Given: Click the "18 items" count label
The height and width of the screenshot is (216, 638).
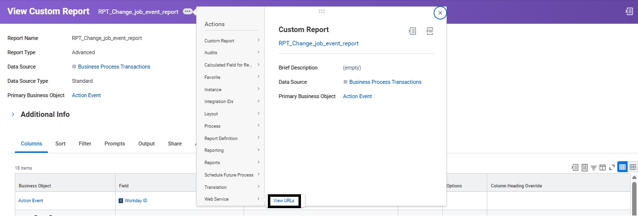Looking at the screenshot, I should (23, 168).
